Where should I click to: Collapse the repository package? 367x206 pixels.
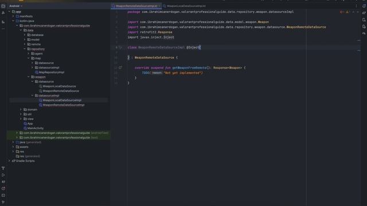click(25, 49)
